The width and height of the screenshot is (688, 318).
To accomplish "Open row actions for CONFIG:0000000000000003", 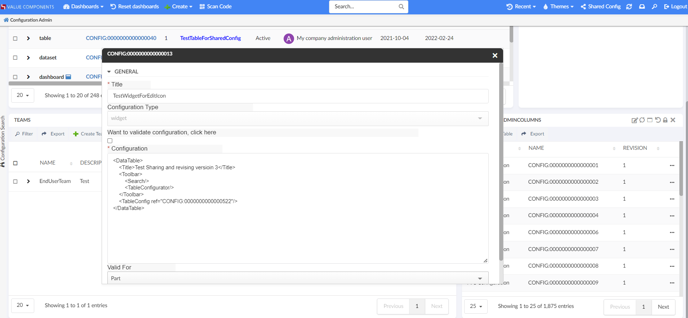I will (x=672, y=199).
